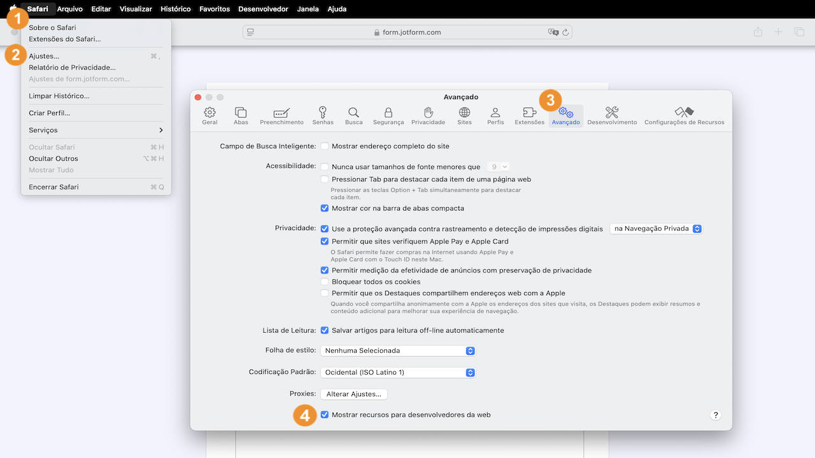
Task: Check Destaques compartilhem endereços web com Apple
Action: pyautogui.click(x=325, y=293)
